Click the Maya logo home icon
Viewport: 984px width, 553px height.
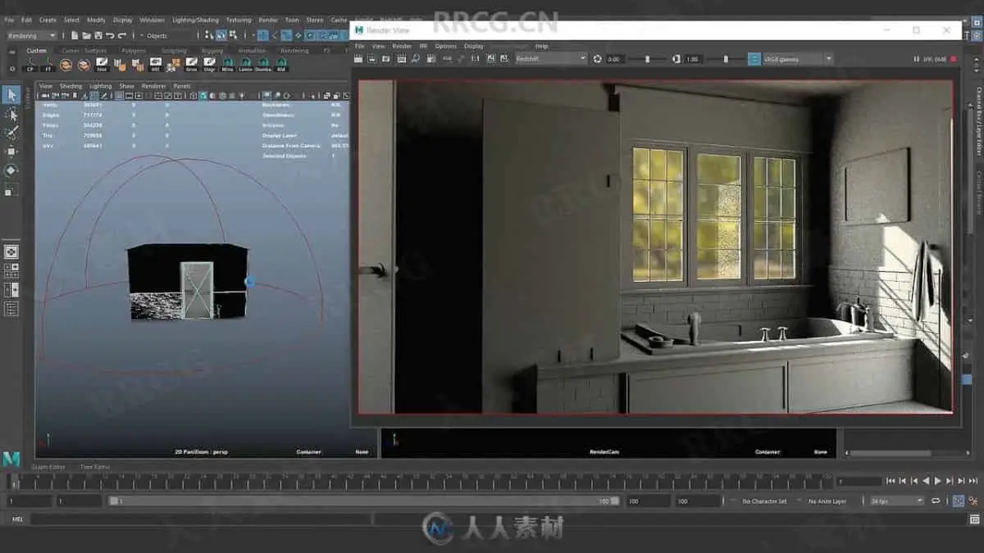click(11, 459)
